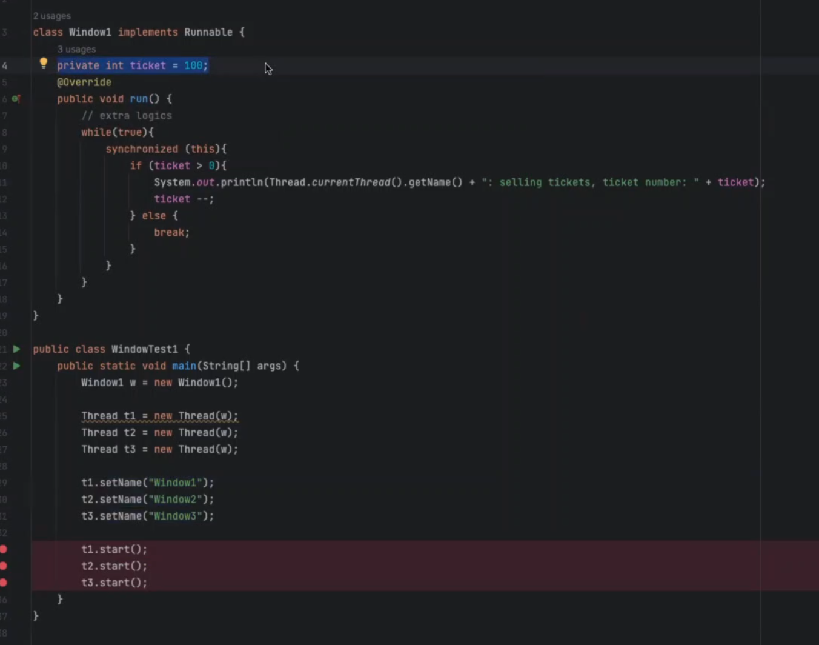Screen dimensions: 819x645
Task: Remove the breakpoint on t1.start() line
Action: [x=4, y=549]
